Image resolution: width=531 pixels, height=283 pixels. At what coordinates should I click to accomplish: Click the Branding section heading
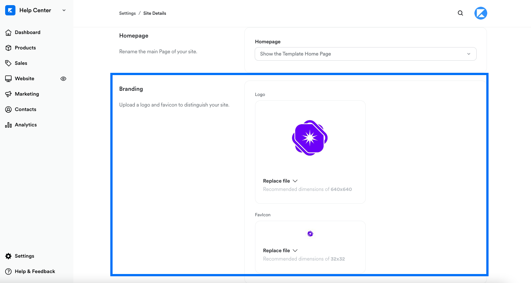coord(131,89)
